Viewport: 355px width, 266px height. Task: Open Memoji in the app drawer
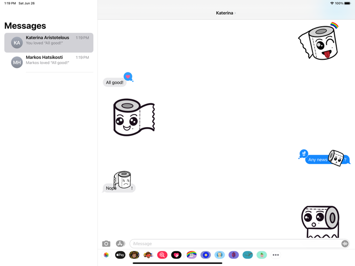coord(134,255)
